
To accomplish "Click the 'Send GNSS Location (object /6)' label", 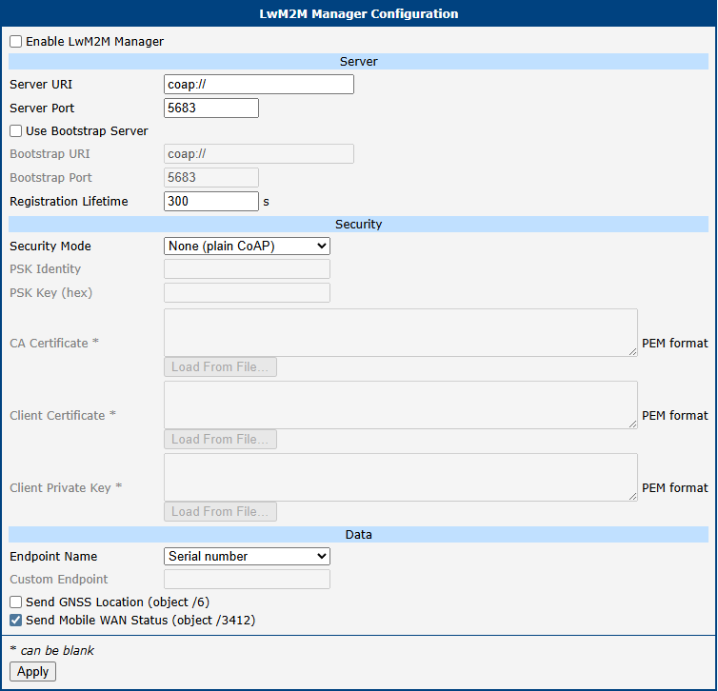I will [x=118, y=602].
